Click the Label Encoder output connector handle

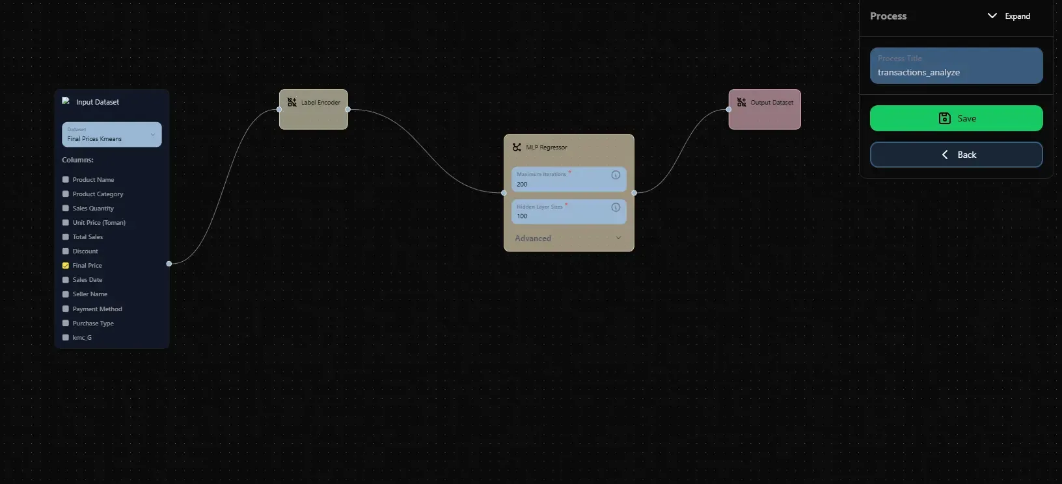click(348, 109)
